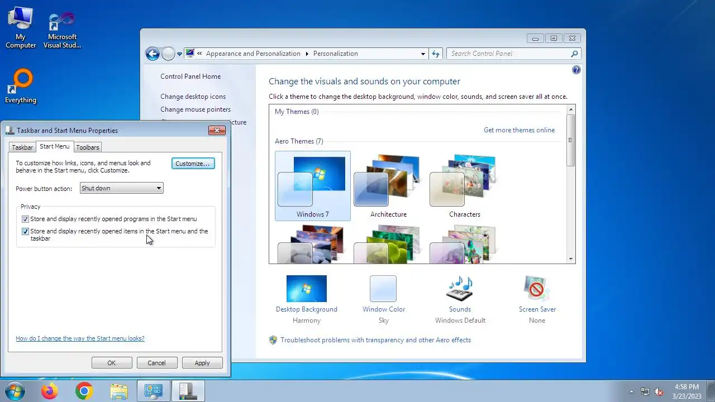Viewport: 715px width, 402px height.
Task: Open Windows Explorer from the taskbar
Action: 118,391
